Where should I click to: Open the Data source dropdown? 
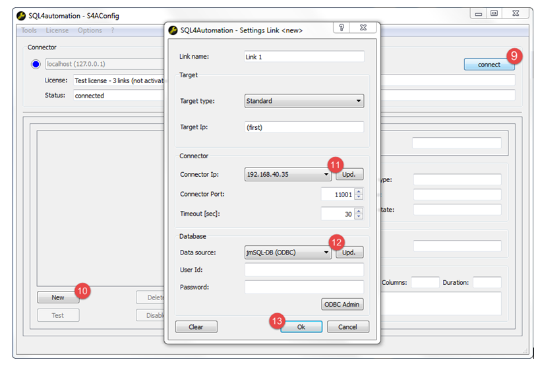pyautogui.click(x=327, y=252)
